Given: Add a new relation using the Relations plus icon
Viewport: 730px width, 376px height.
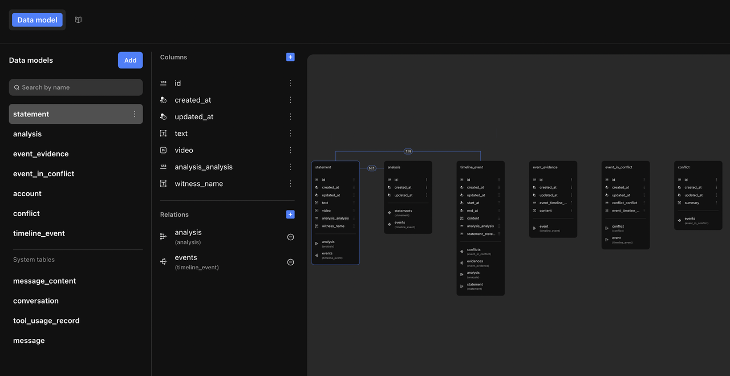Looking at the screenshot, I should point(290,215).
